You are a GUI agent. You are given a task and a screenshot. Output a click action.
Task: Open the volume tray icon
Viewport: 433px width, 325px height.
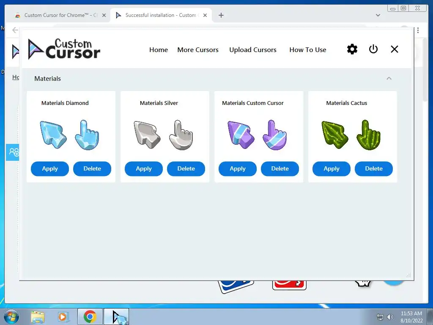[390, 317]
